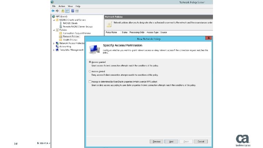Image resolution: width=263 pixels, height=148 pixels.
Task: Click the RADIUS Clients and Servers folder icon
Action: pyautogui.click(x=57, y=20)
